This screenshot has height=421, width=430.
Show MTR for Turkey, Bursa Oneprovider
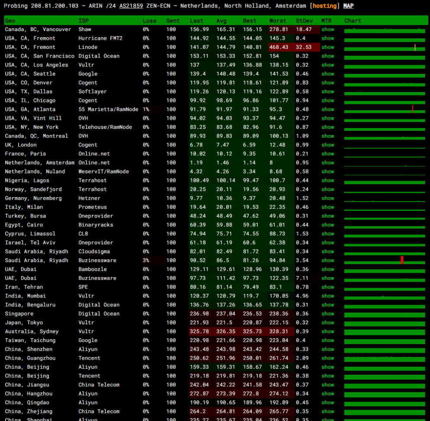(328, 216)
